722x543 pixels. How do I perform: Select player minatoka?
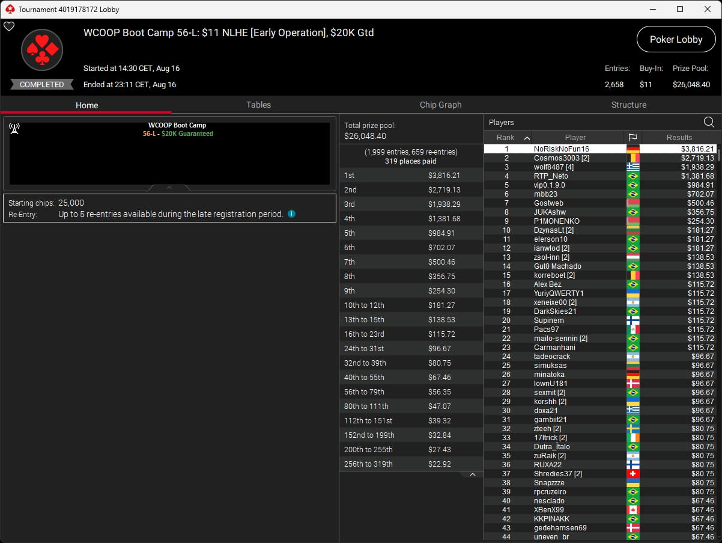pyautogui.click(x=600, y=374)
